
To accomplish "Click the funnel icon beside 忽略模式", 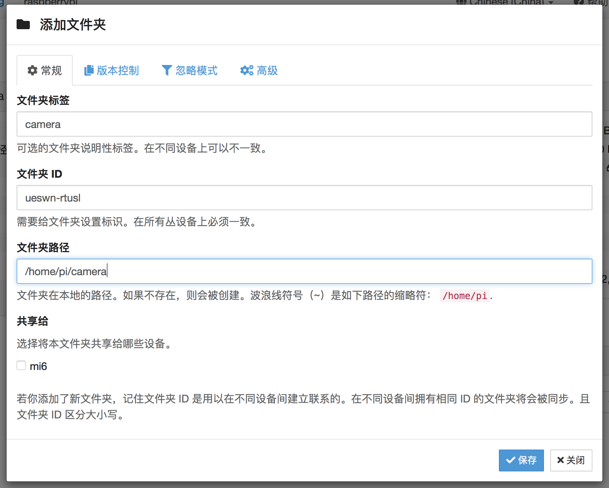I will (167, 70).
